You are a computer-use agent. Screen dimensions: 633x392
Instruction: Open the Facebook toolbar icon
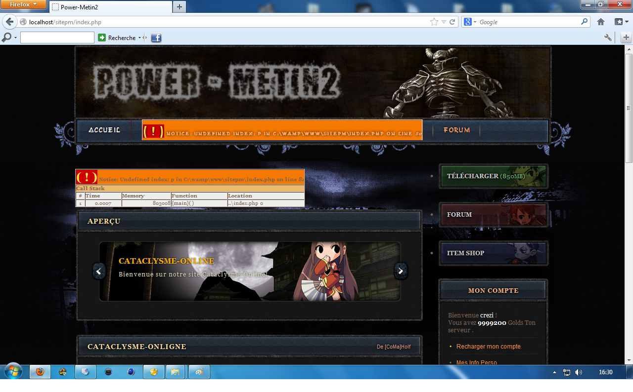coord(156,38)
